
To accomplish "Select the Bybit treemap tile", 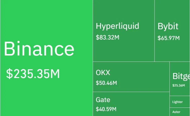I will 172,31.
